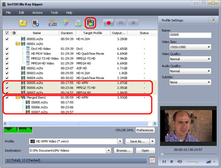Select the nested 00006.m2ts under Merged Item1
The image size is (221, 168).
(39, 107)
